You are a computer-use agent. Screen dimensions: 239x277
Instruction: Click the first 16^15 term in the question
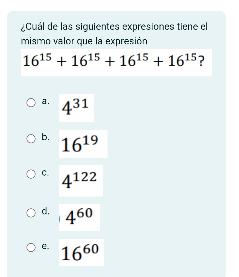(35, 60)
